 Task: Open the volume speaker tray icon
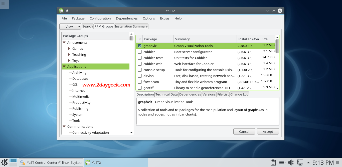point(291,162)
